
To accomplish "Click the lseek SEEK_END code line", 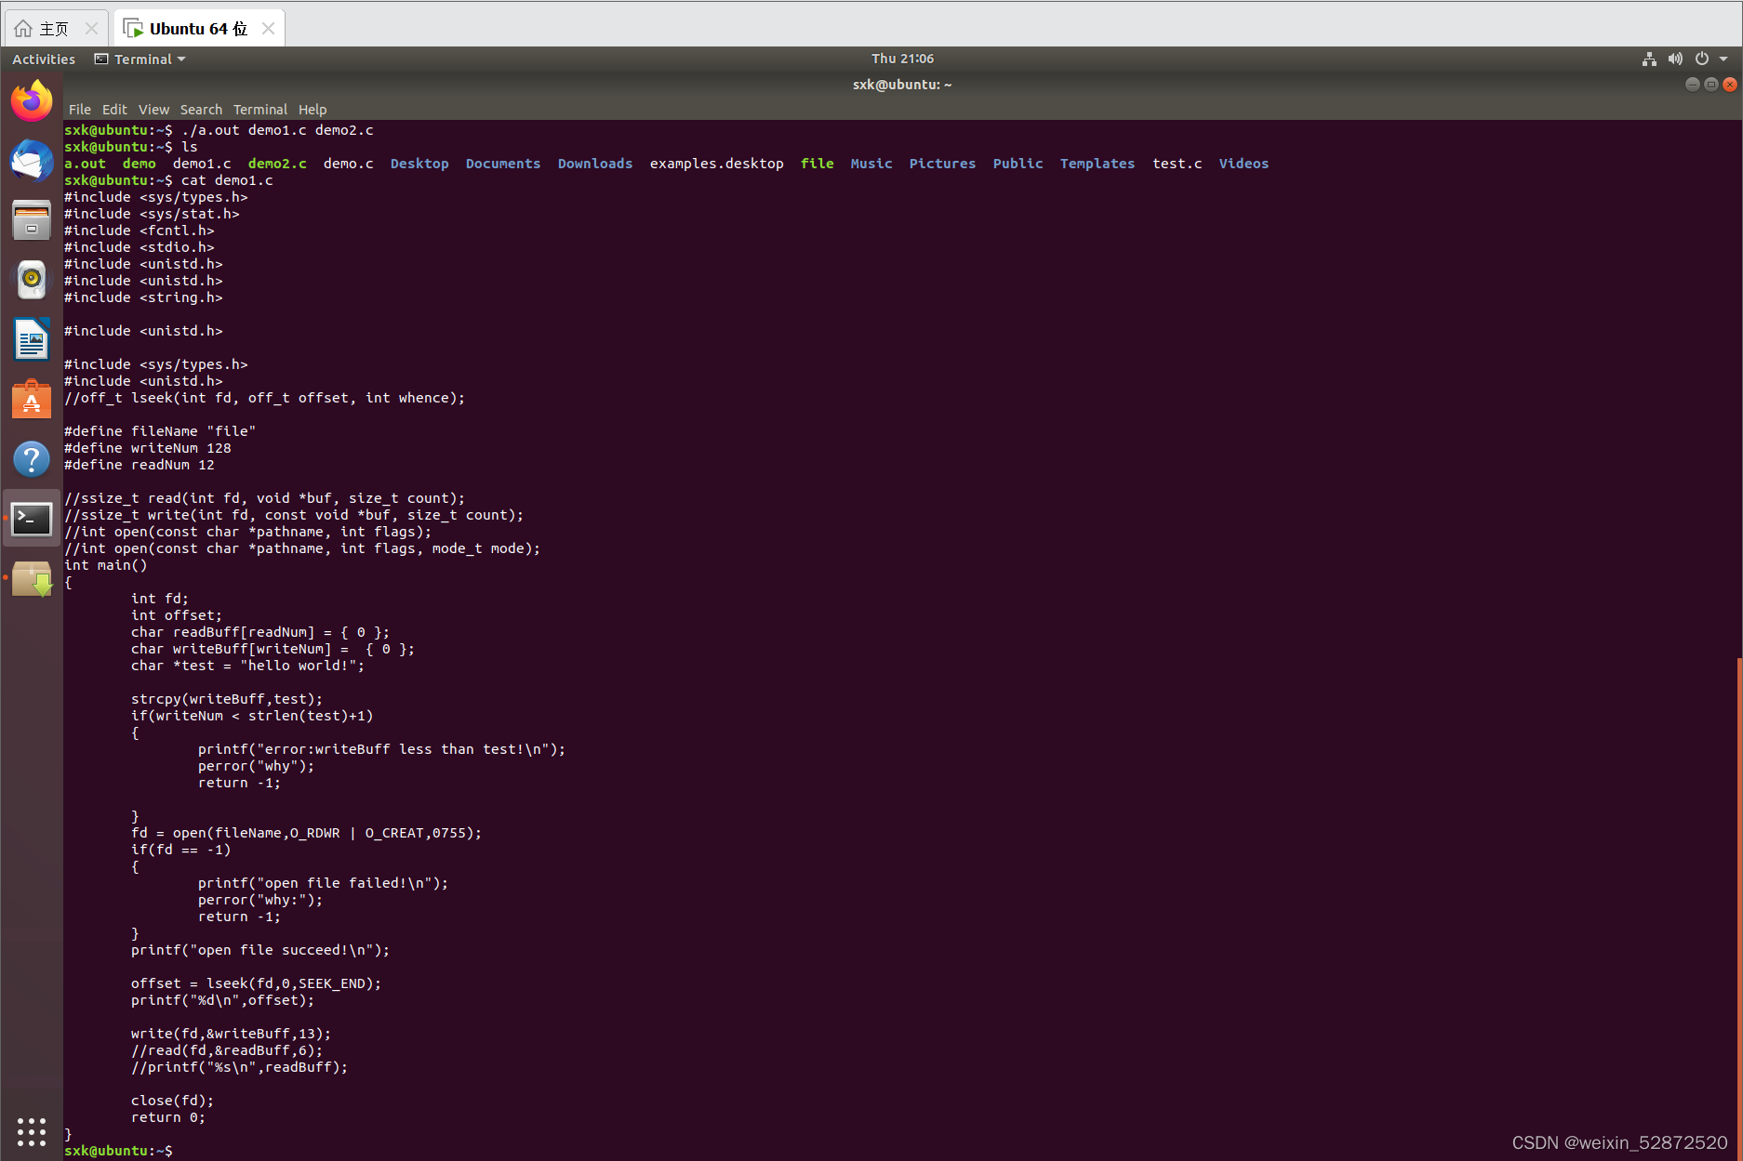I will point(256,983).
